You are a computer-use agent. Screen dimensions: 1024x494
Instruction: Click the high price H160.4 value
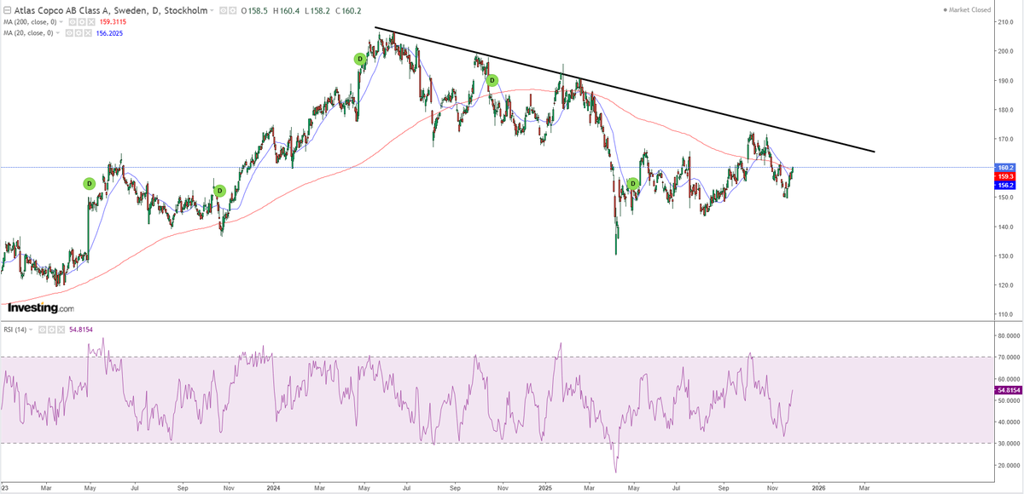286,11
